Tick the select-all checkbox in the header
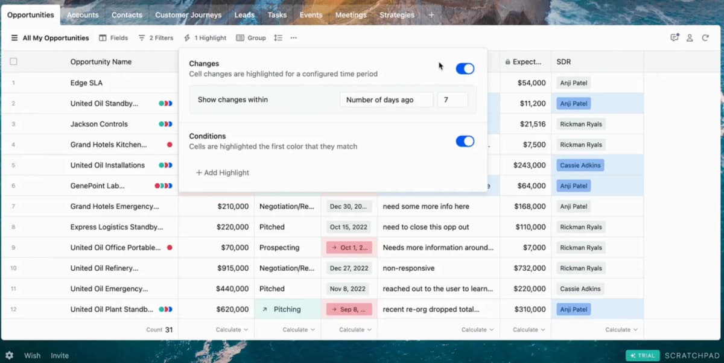This screenshot has width=724, height=363. (x=13, y=62)
